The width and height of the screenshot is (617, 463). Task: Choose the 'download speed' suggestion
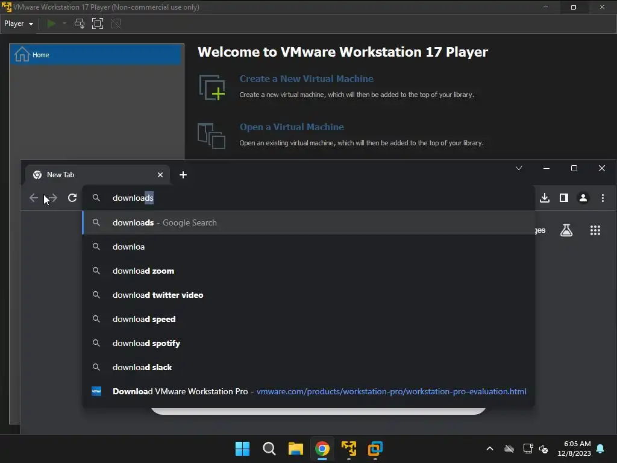pyautogui.click(x=308, y=320)
